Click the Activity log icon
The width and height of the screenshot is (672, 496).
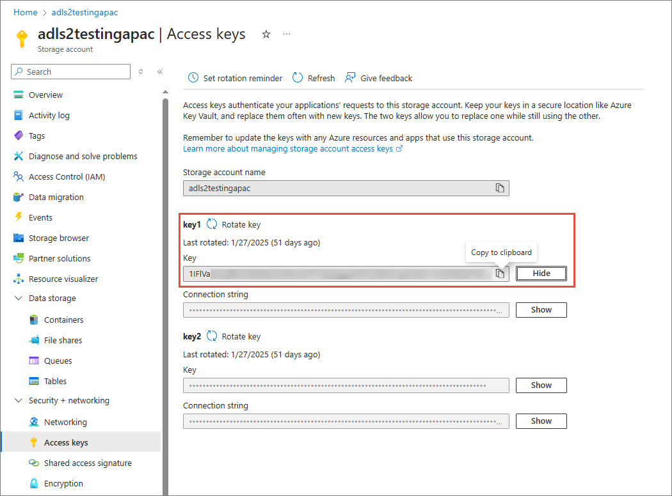click(19, 115)
